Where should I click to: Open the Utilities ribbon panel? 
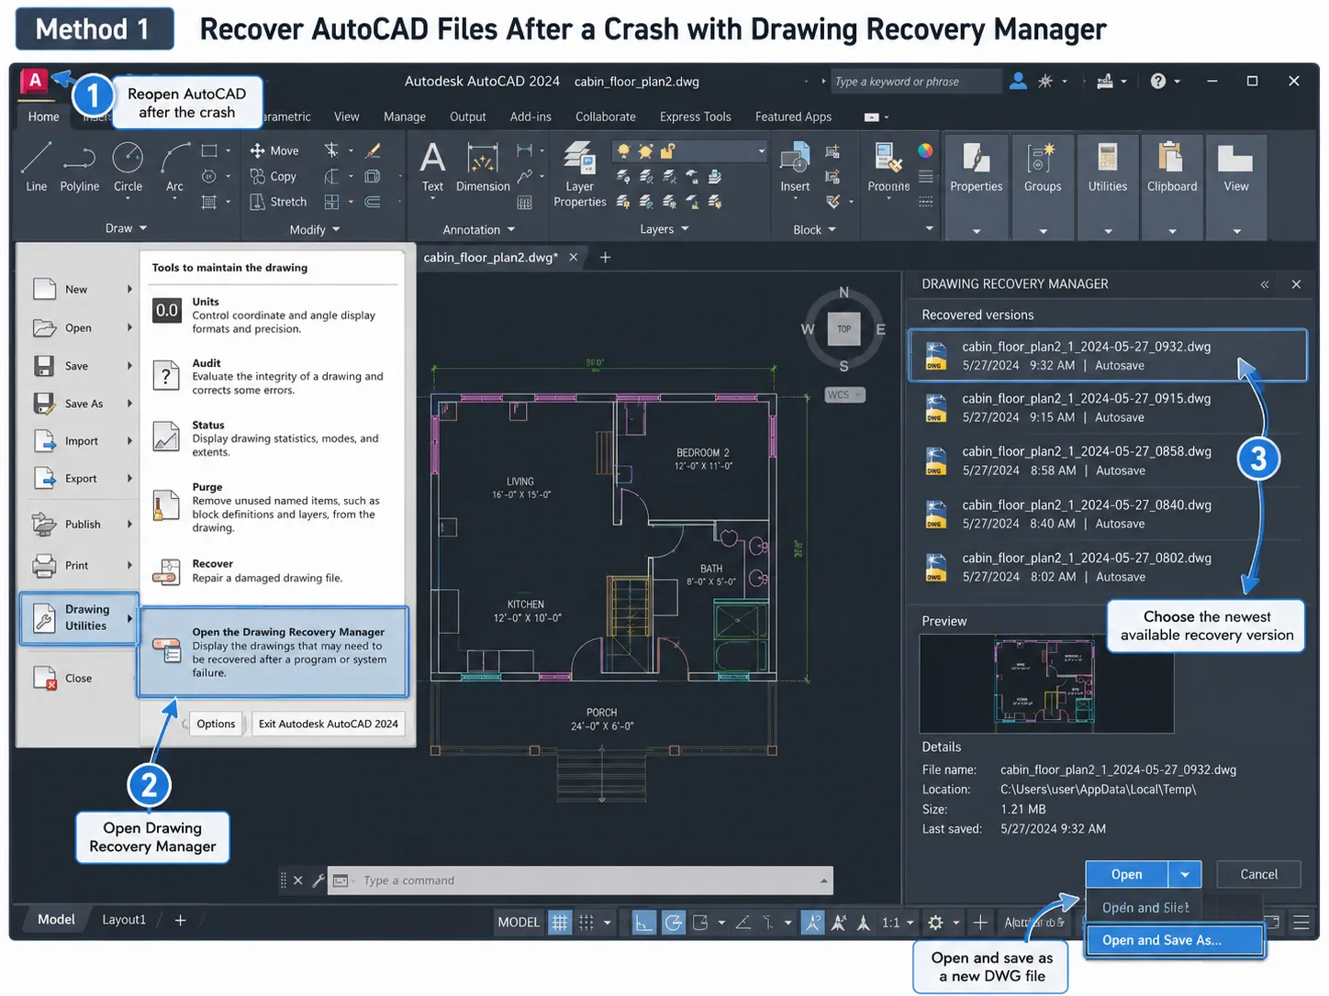coord(1108,186)
